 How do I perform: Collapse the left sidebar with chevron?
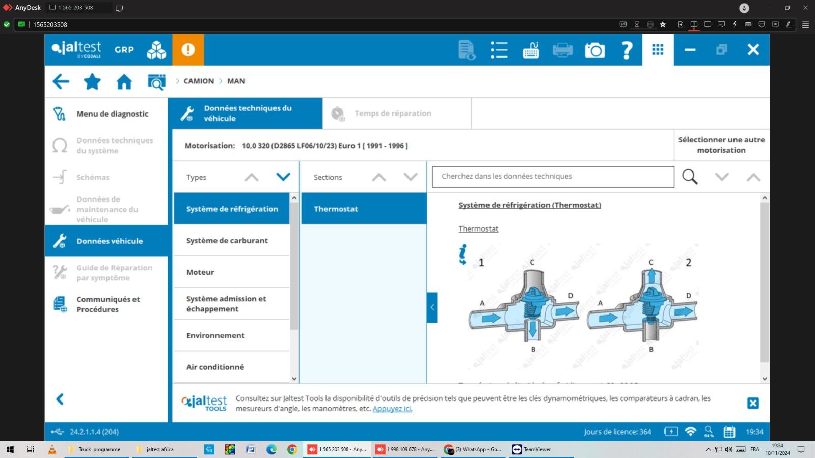pos(60,399)
